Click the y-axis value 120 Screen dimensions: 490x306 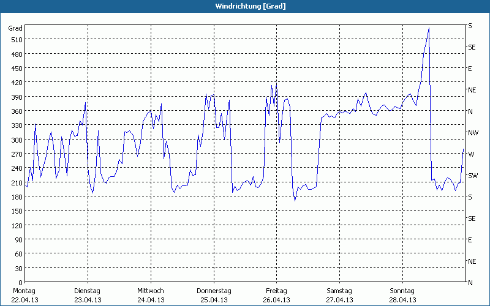(17, 225)
